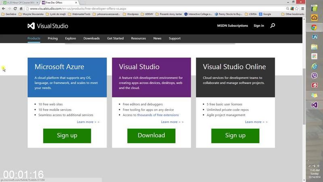
Task: Download Visual Studio with green button
Action: click(x=151, y=136)
